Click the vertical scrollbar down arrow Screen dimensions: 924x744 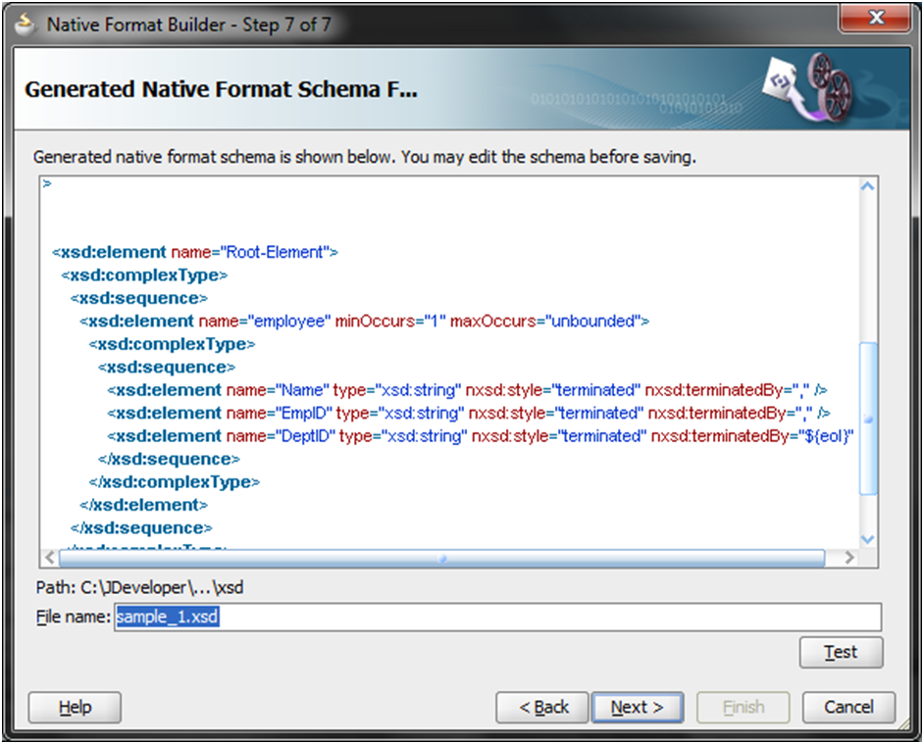[866, 537]
